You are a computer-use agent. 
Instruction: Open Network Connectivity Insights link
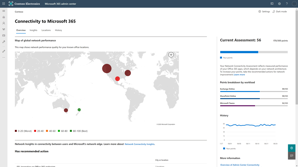coord(140,144)
